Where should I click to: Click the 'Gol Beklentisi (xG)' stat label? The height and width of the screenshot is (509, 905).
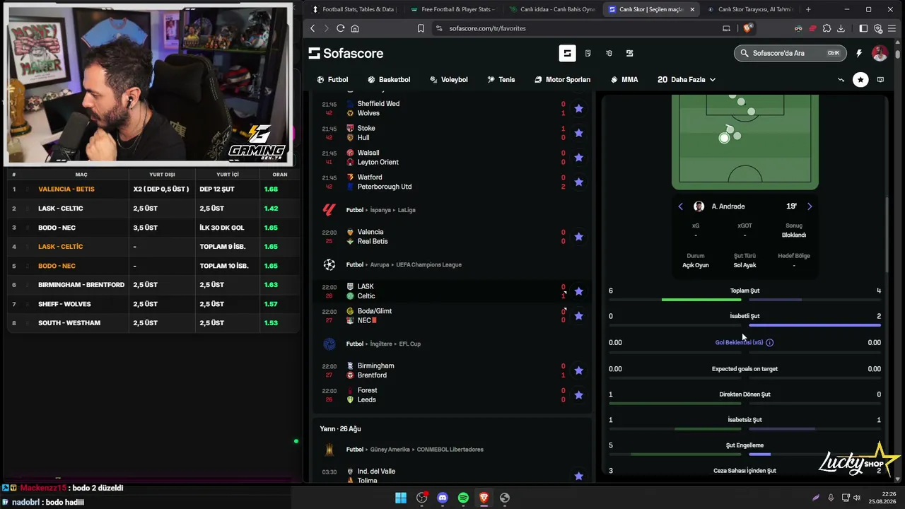click(x=740, y=343)
